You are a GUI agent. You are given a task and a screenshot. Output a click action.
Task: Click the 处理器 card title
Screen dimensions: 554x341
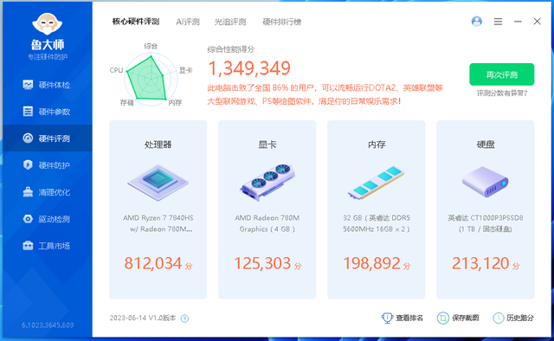pyautogui.click(x=158, y=145)
